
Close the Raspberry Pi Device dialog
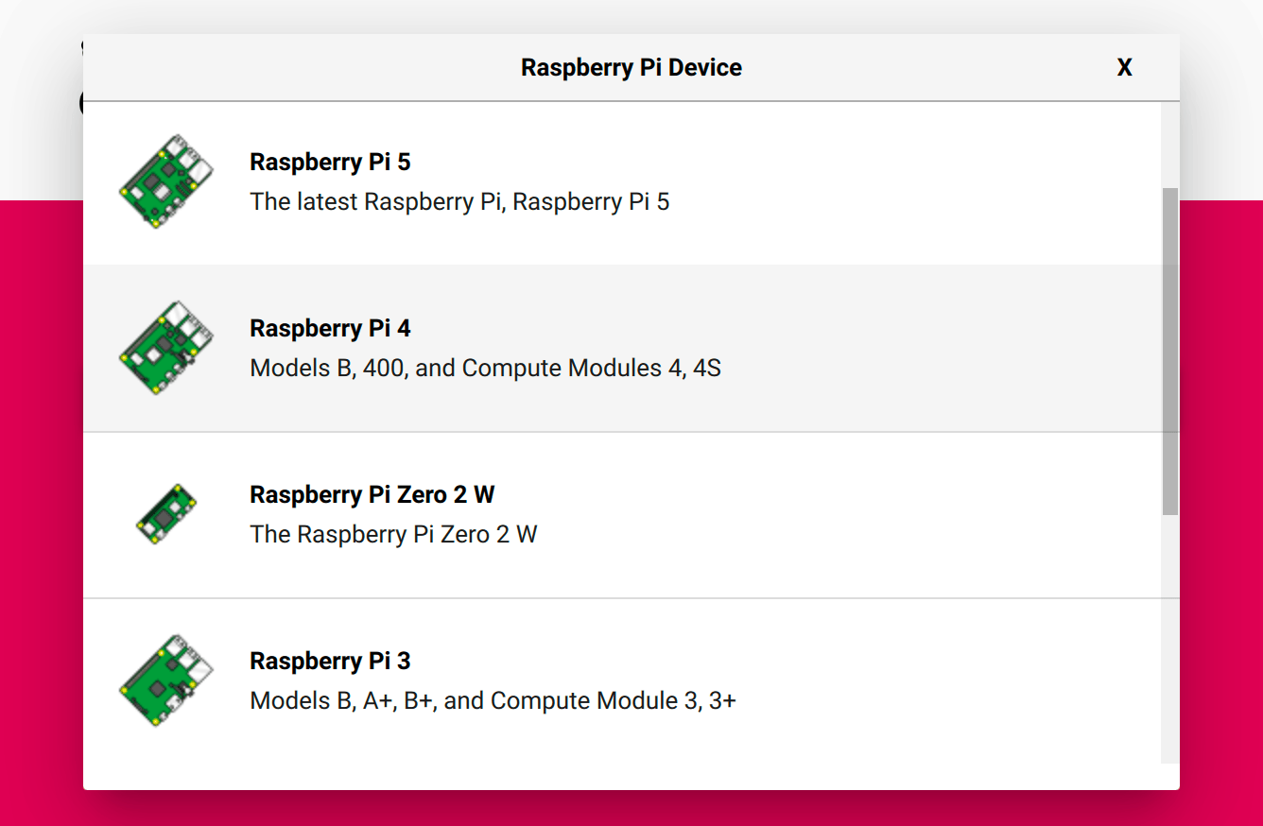pyautogui.click(x=1124, y=68)
